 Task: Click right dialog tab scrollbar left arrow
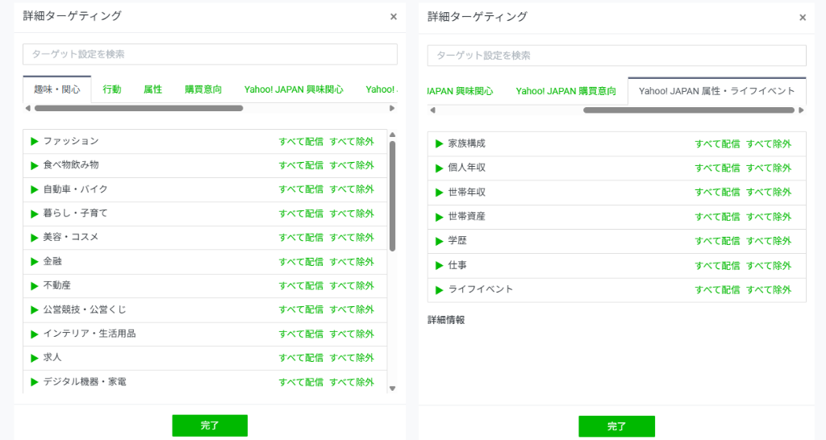click(432, 110)
